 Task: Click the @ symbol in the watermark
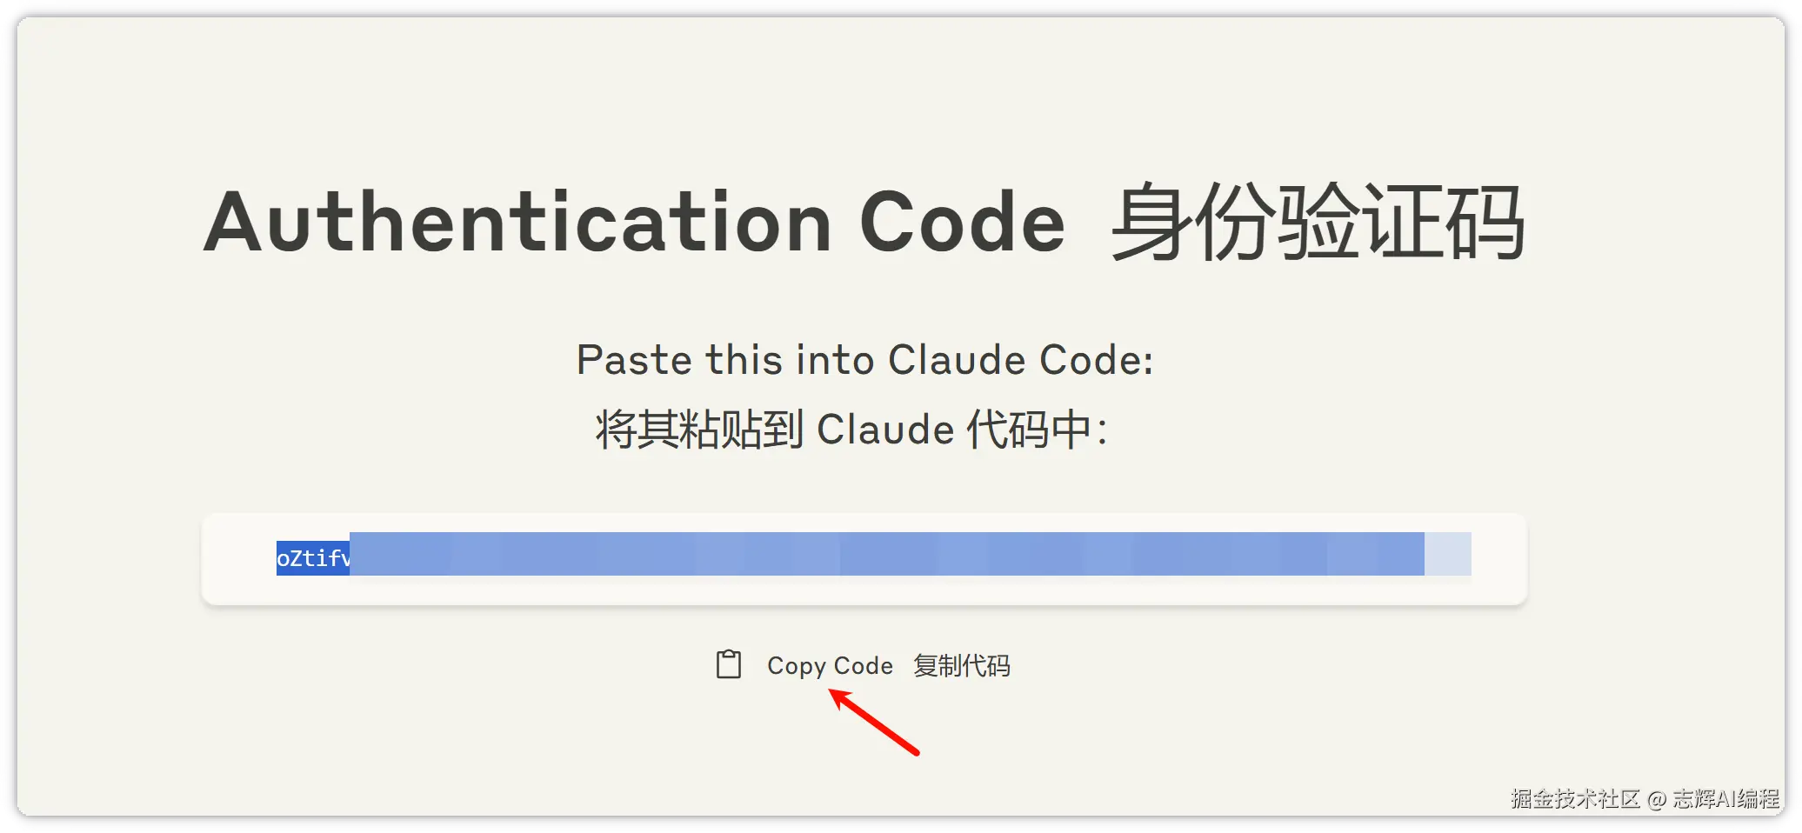(1656, 799)
